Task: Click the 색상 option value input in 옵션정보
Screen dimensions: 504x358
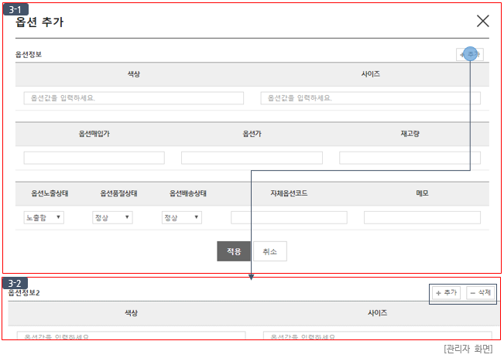Action: (x=134, y=98)
